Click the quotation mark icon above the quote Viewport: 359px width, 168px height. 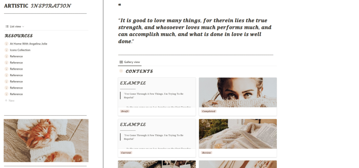120,5
